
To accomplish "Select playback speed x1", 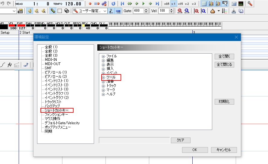I will pos(173,4).
